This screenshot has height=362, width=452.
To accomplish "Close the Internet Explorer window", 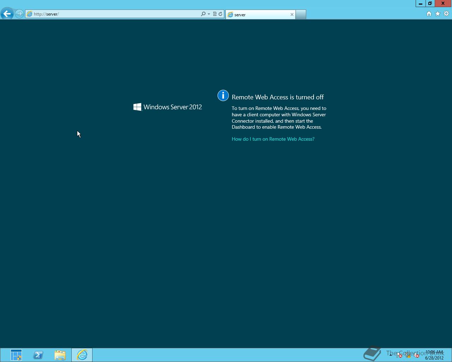I will (x=443, y=3).
